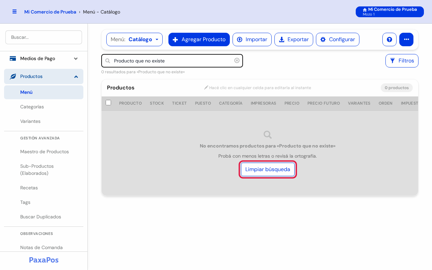Sort by PRODUCTO column header

(130, 103)
